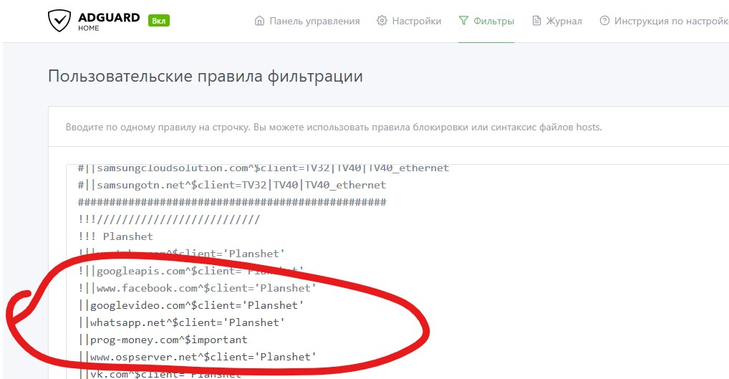
Task: Click the question mark icon beside Инструкция
Action: coord(604,21)
